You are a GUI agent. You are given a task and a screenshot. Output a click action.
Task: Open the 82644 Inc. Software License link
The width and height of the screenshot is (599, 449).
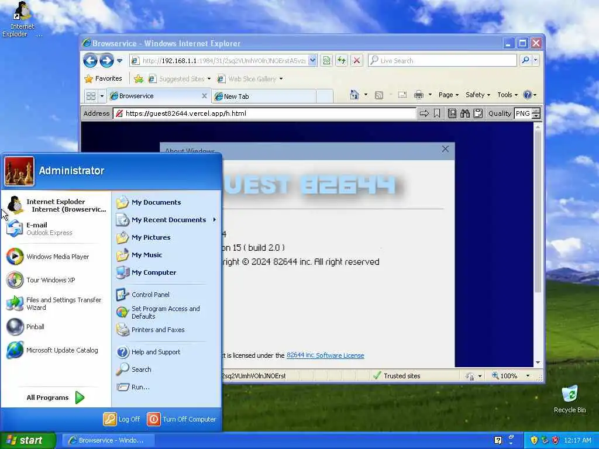pyautogui.click(x=325, y=355)
